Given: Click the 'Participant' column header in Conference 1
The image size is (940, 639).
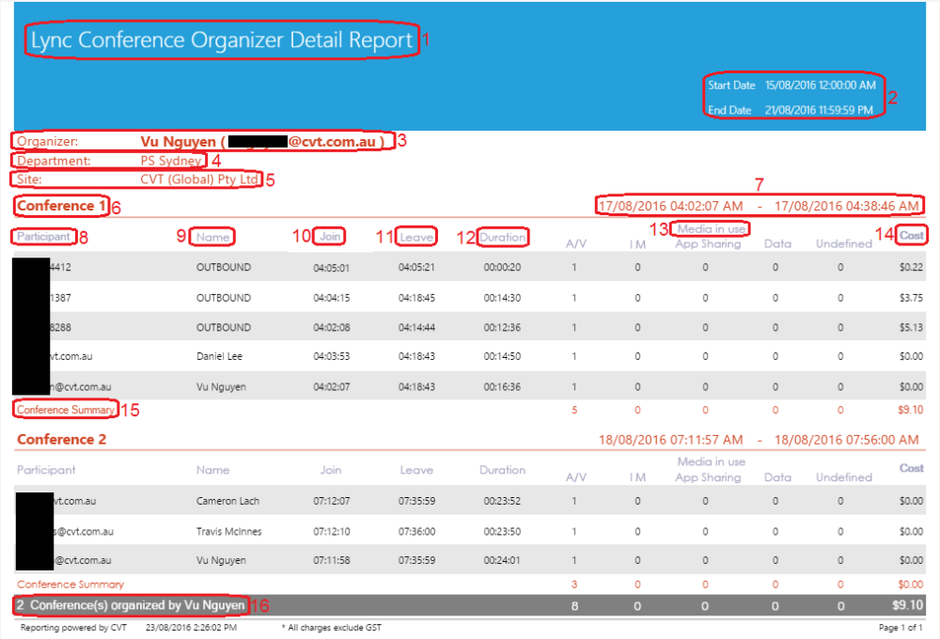Looking at the screenshot, I should point(43,236).
